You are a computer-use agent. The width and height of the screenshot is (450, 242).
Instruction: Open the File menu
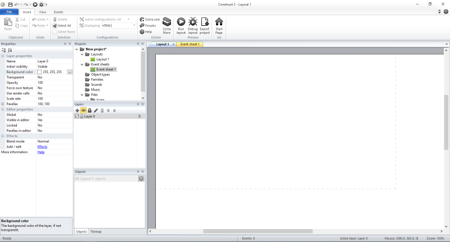[x=9, y=12]
